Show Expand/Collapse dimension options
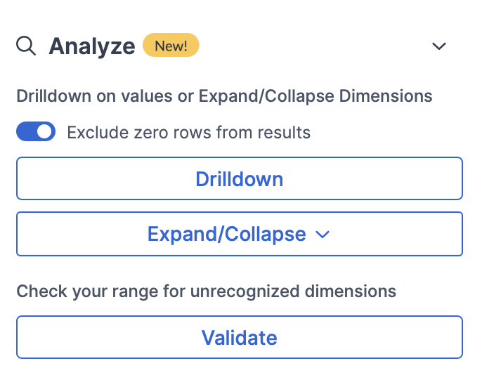Screen dimensions: 482x387 pyautogui.click(x=239, y=234)
